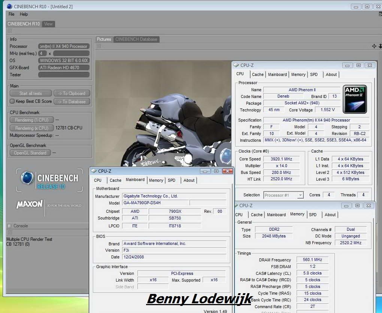The width and height of the screenshot is (382, 313).
Task: Switch to SPD tab in Mainboard CPU-Z window
Action: click(x=172, y=180)
